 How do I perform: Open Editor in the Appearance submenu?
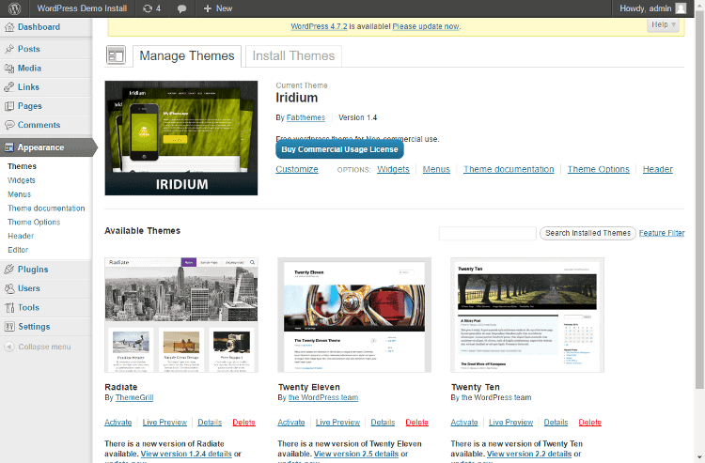(x=18, y=250)
